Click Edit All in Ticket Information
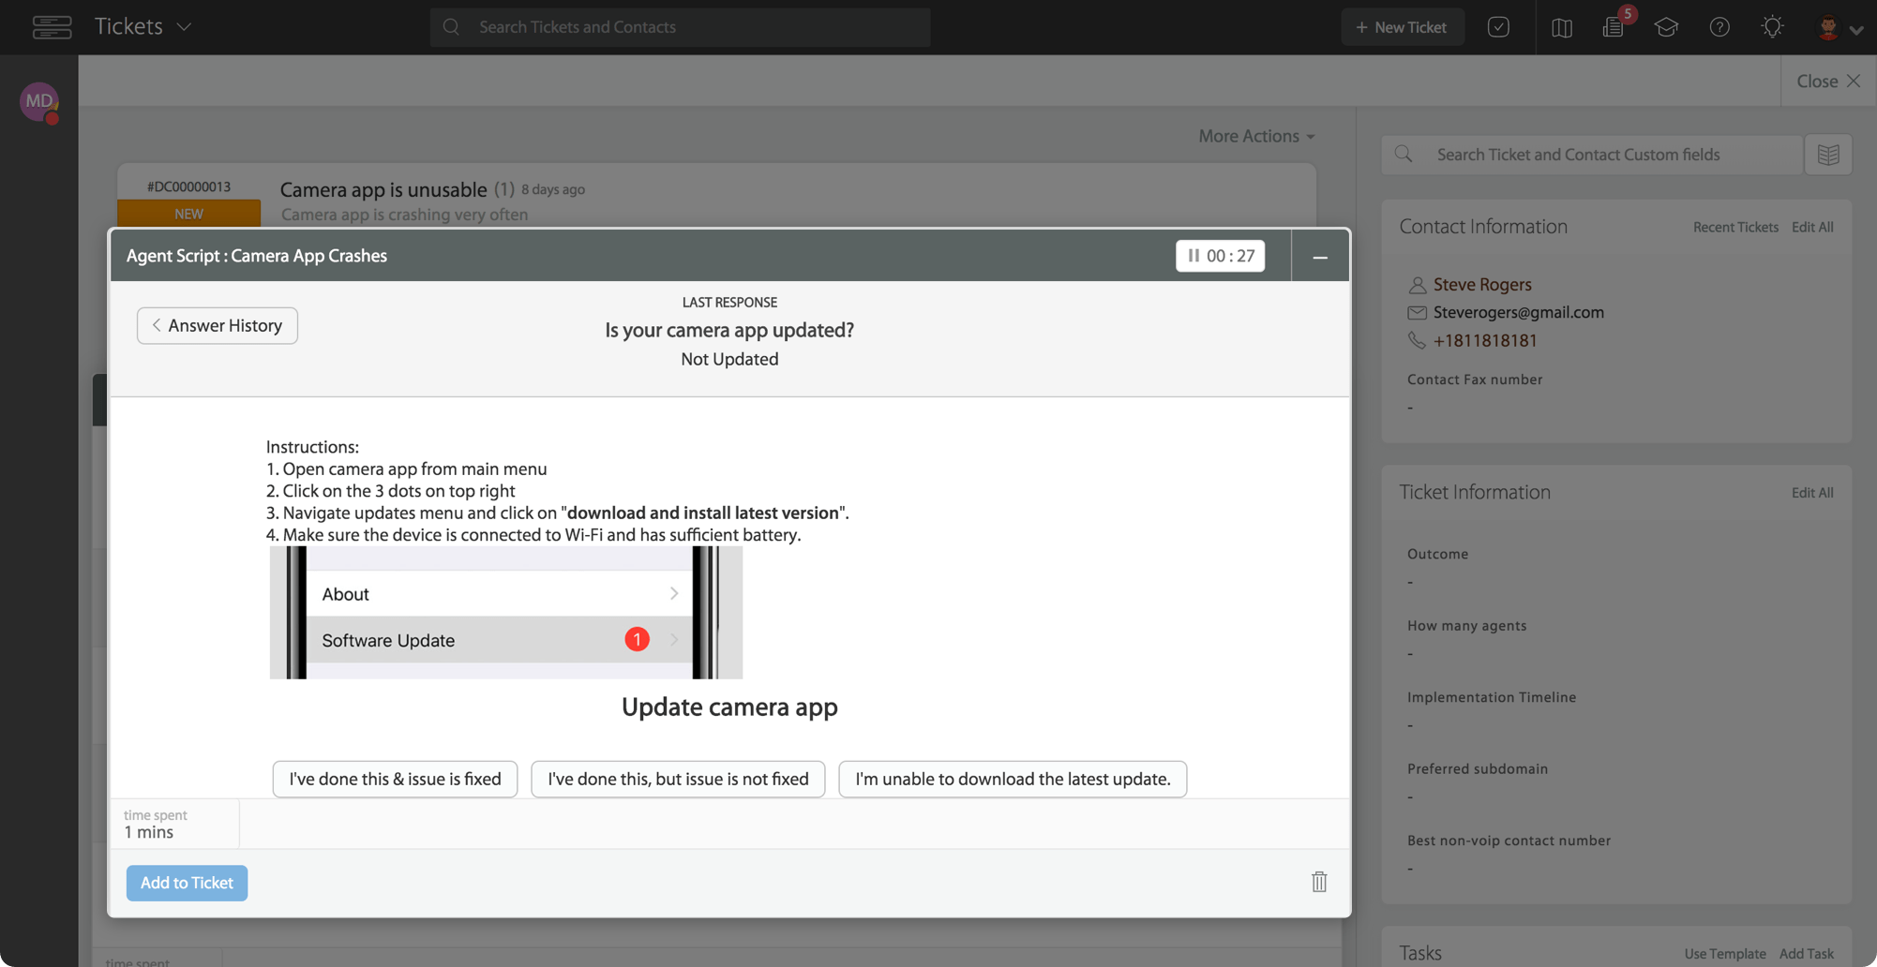Image resolution: width=1877 pixels, height=967 pixels. [1812, 493]
